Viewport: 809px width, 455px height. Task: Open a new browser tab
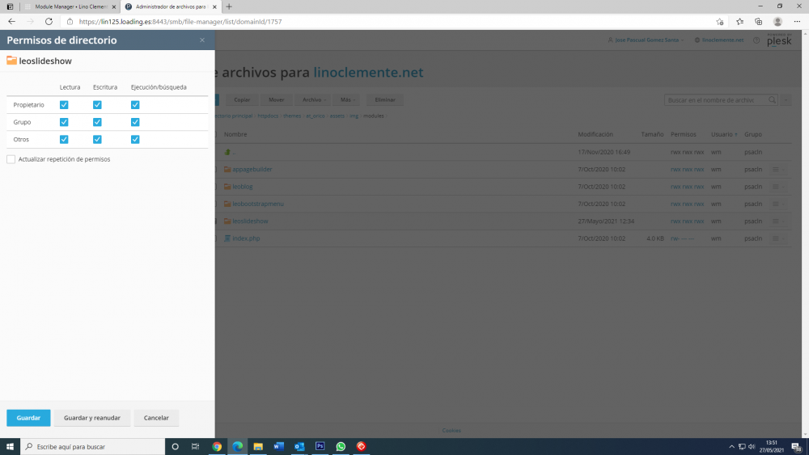click(229, 6)
